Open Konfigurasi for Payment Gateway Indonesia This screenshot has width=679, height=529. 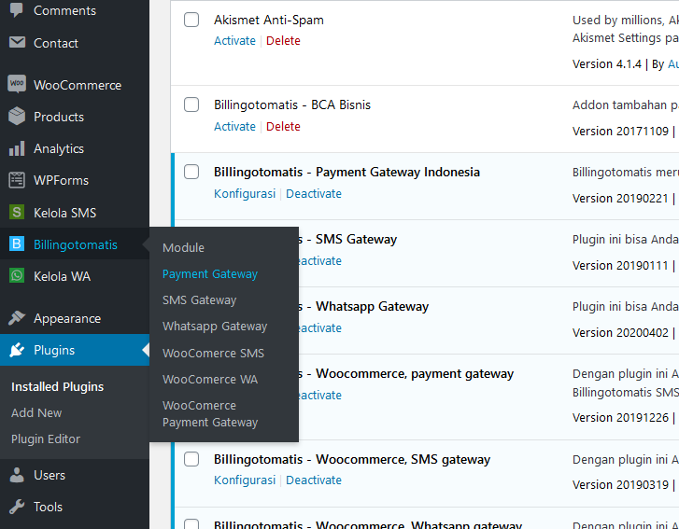(245, 194)
